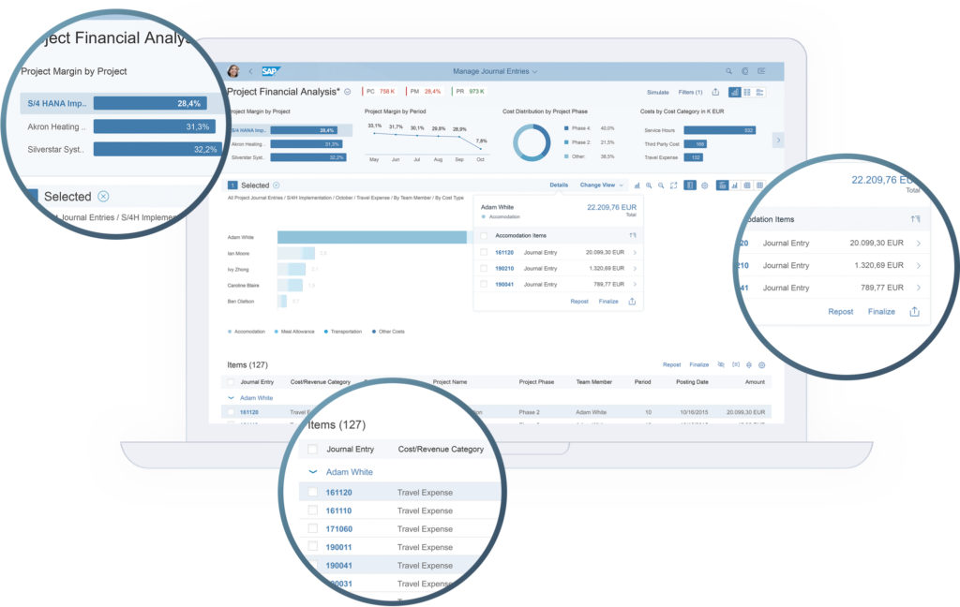Tick select-all checkbox in magnified Items table
The width and height of the screenshot is (960, 607).
point(312,449)
